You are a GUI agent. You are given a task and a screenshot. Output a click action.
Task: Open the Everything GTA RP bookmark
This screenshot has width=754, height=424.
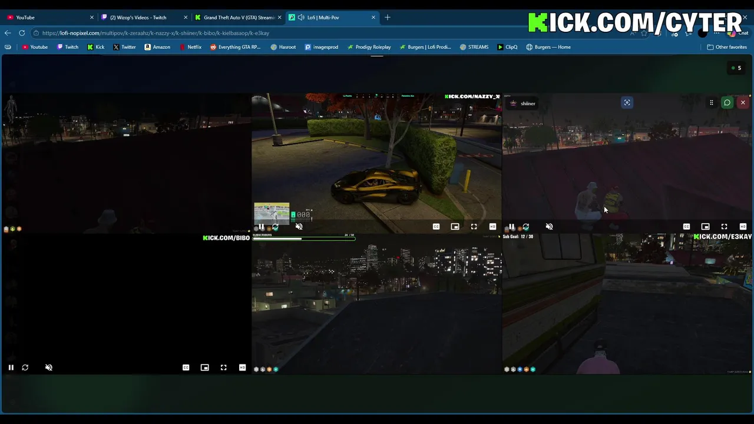click(236, 47)
